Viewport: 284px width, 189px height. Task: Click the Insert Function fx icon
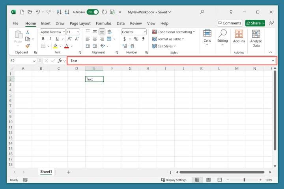tap(60, 61)
